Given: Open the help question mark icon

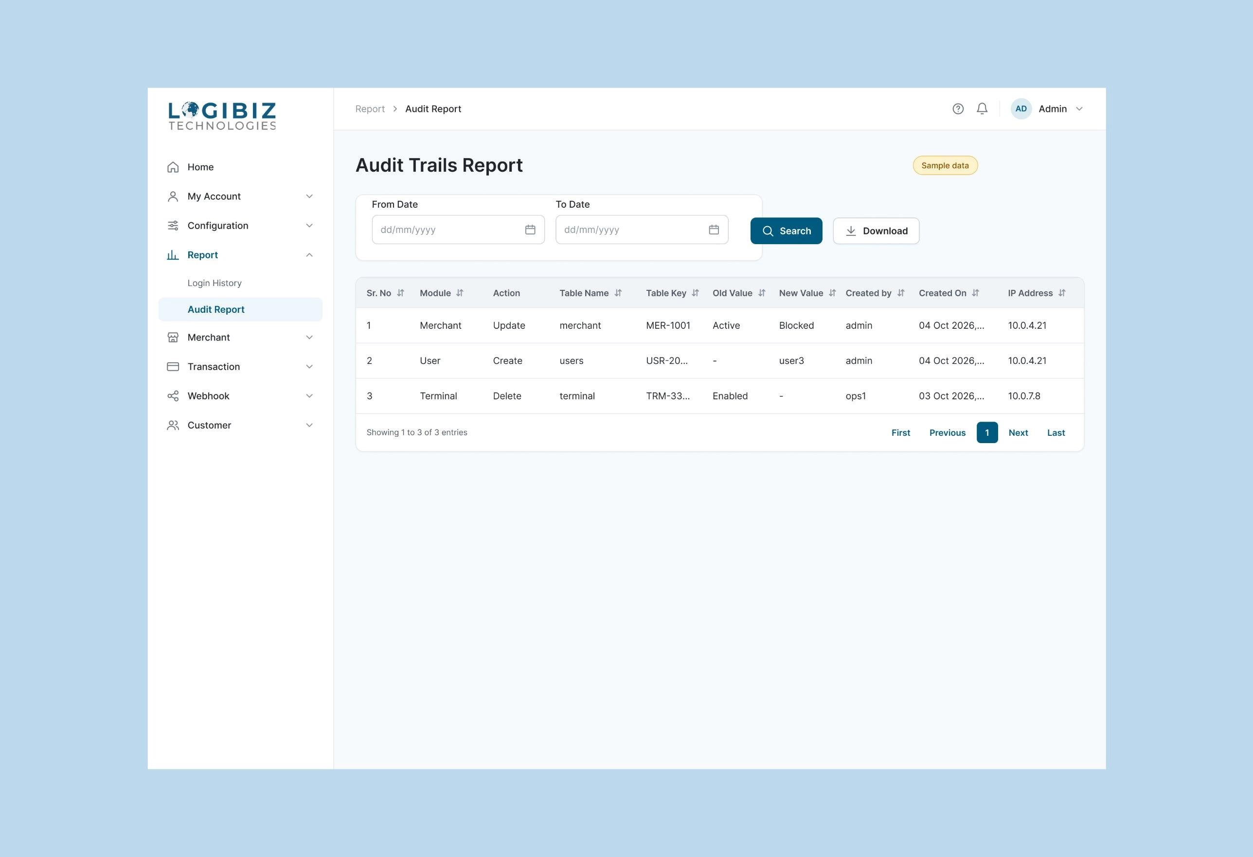Looking at the screenshot, I should 958,109.
